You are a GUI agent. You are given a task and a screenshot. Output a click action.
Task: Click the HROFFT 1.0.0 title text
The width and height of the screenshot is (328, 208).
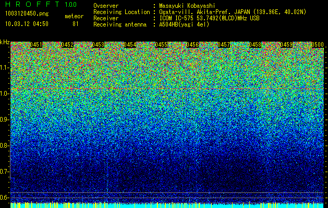click(41, 4)
